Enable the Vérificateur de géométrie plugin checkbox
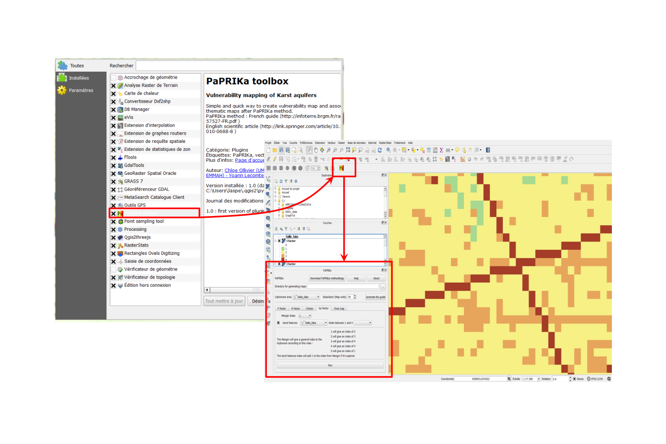The width and height of the screenshot is (666, 444). pyautogui.click(x=113, y=269)
